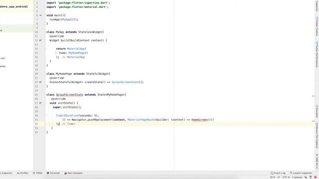Click the Flutter Performance logo icon

point(317,42)
